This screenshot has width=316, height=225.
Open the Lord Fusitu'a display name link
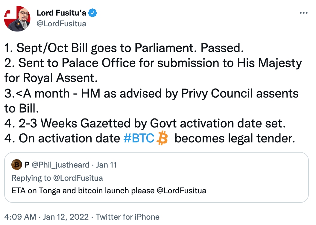[x=62, y=13]
